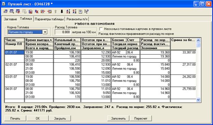The height and width of the screenshot is (125, 213).
Task: Click the Пройдено,км column header
Action: (67, 48)
